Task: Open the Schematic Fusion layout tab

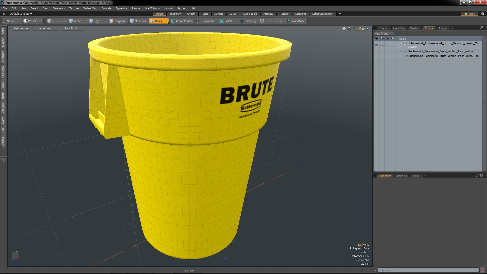Action: coord(322,14)
